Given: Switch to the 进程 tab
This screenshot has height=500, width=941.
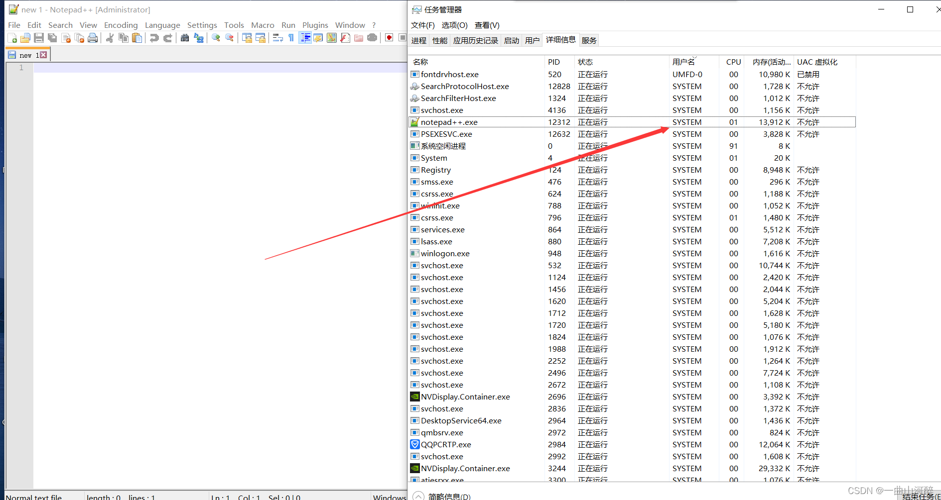Looking at the screenshot, I should (419, 40).
